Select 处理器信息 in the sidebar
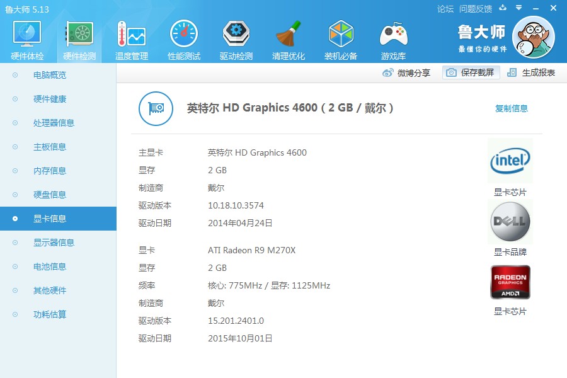 (x=58, y=123)
